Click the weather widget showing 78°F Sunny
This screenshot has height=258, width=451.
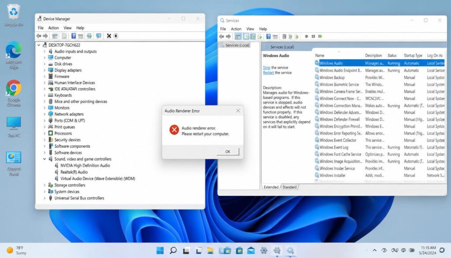(x=17, y=250)
